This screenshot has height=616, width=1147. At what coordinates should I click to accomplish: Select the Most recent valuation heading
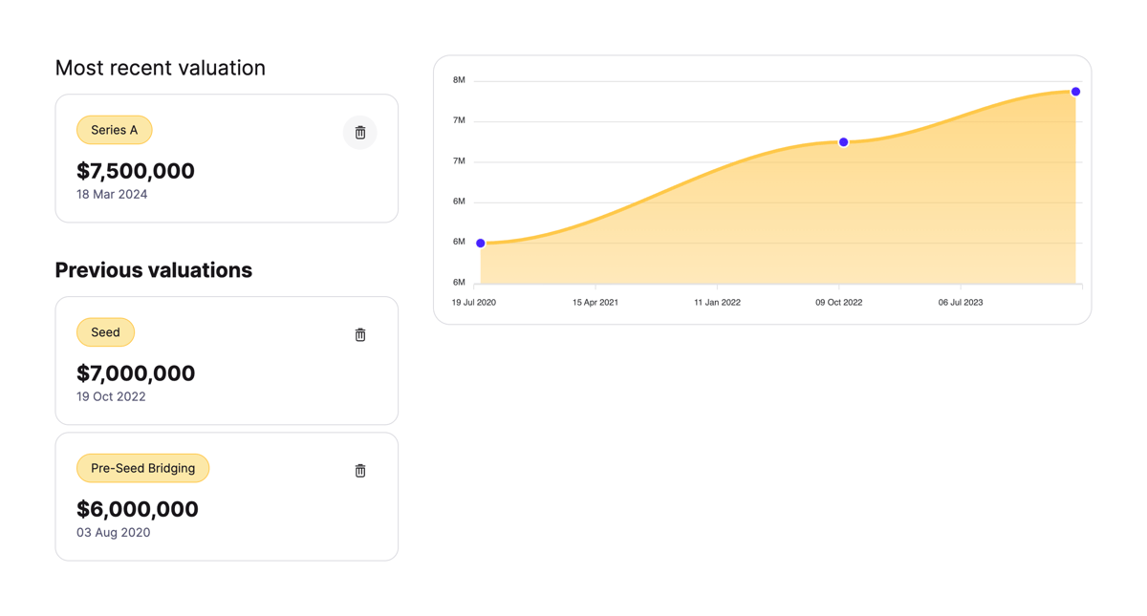pos(160,68)
